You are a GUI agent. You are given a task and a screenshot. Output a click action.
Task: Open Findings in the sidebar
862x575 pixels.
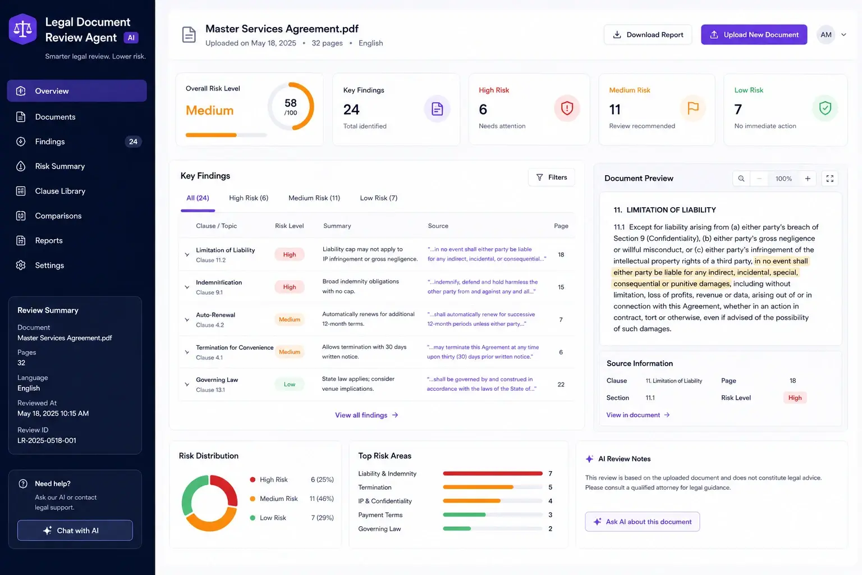[77, 142]
